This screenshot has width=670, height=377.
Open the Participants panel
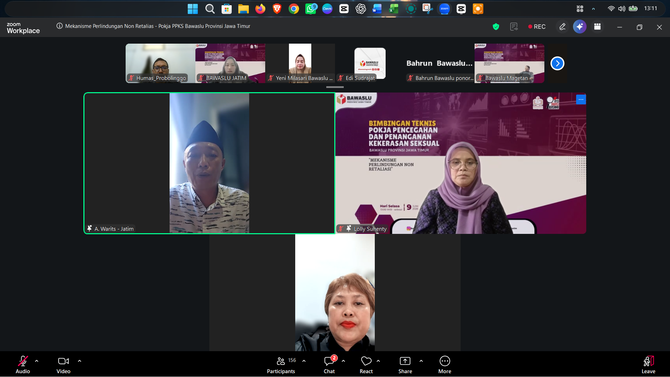(x=281, y=364)
